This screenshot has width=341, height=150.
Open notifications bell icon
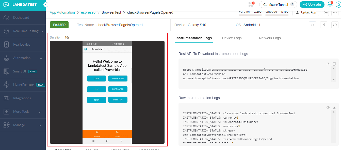coord(330,4)
